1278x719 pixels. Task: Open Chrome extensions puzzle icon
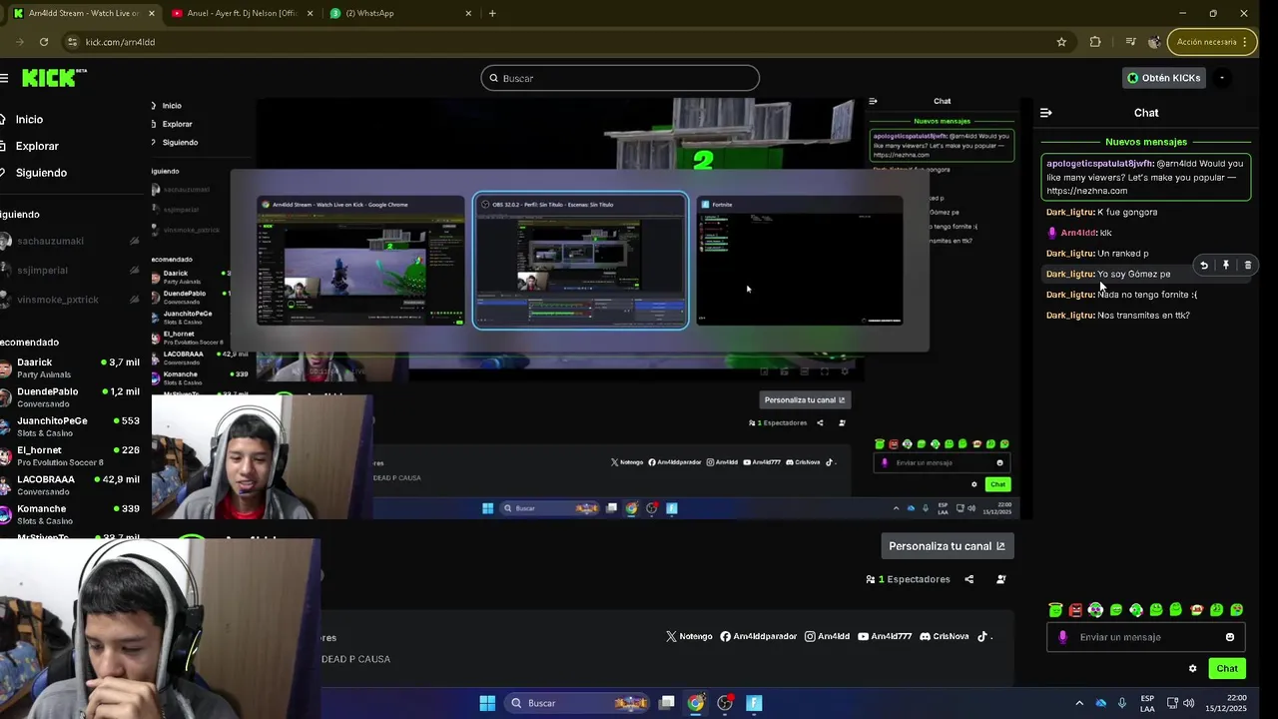(1095, 42)
